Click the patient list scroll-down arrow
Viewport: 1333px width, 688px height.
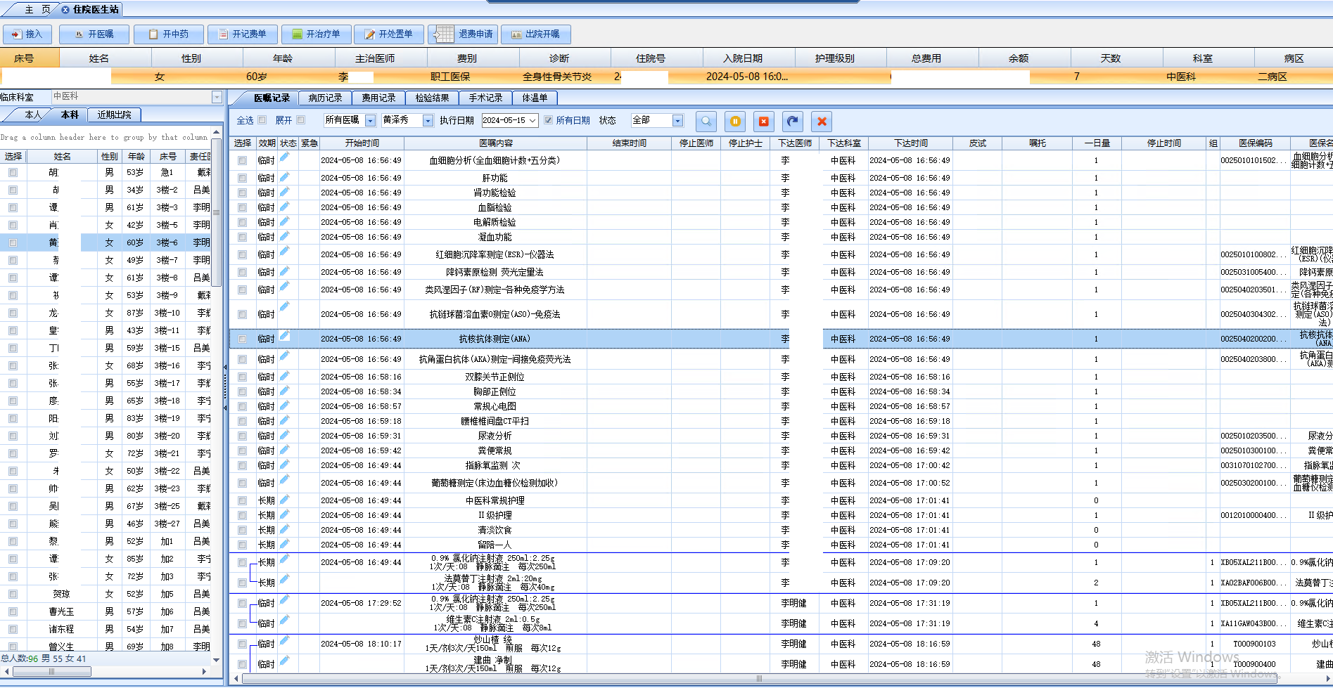point(217,660)
